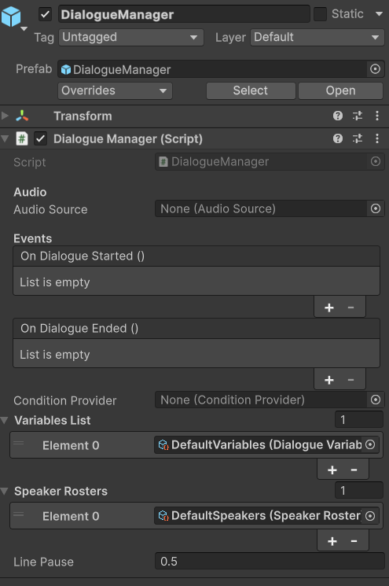
Task: Open Dialogue Manager script kebab menu
Action: (377, 138)
